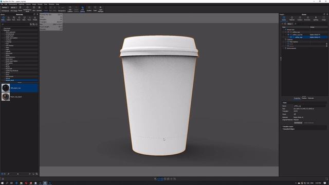Switch Library to the Models tab
This screenshot has width=329, height=185.
click(35, 18)
